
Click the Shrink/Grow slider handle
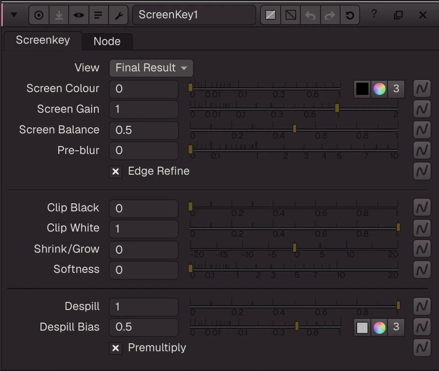[295, 247]
